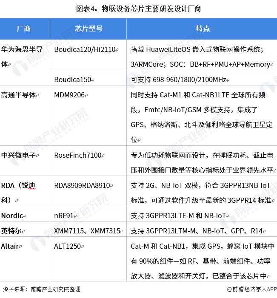Click the MDM9206 chip model cell
277x298 pixels.
[x=88, y=115]
